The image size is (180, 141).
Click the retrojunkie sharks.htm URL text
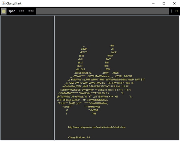pos(97,127)
